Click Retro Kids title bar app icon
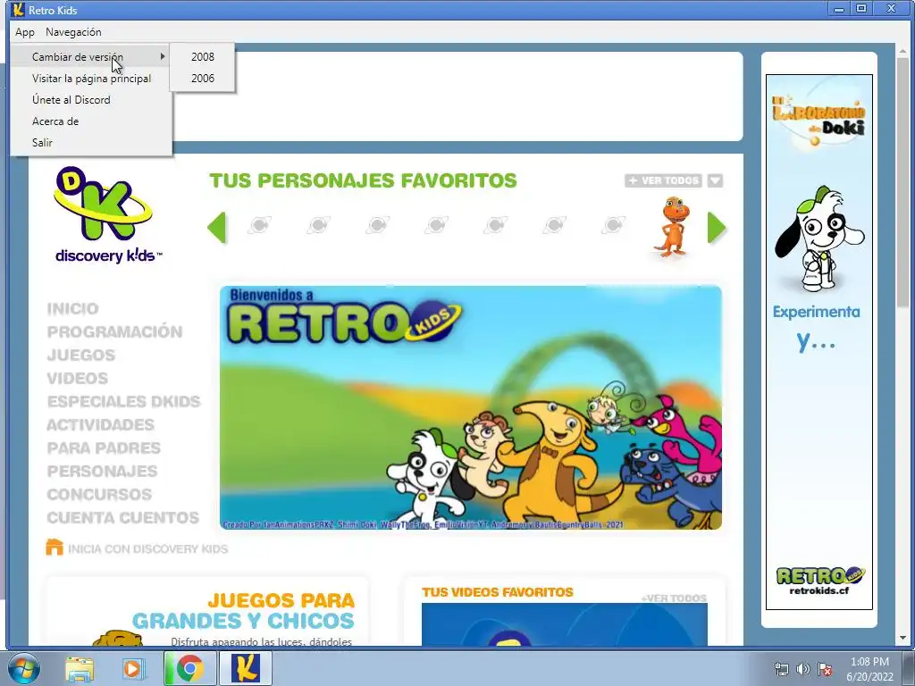 point(18,10)
